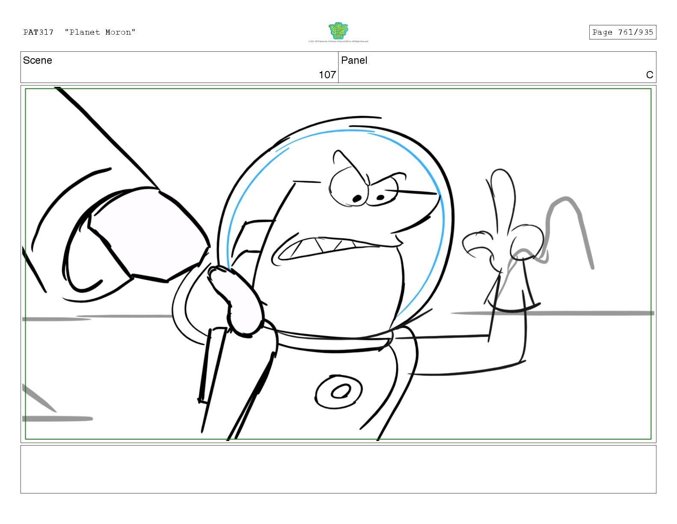
Task: Select the "Planet Moron" title text
Action: click(x=100, y=32)
